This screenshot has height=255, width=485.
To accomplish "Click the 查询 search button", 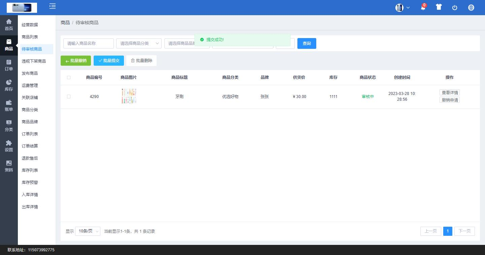I will coord(307,43).
